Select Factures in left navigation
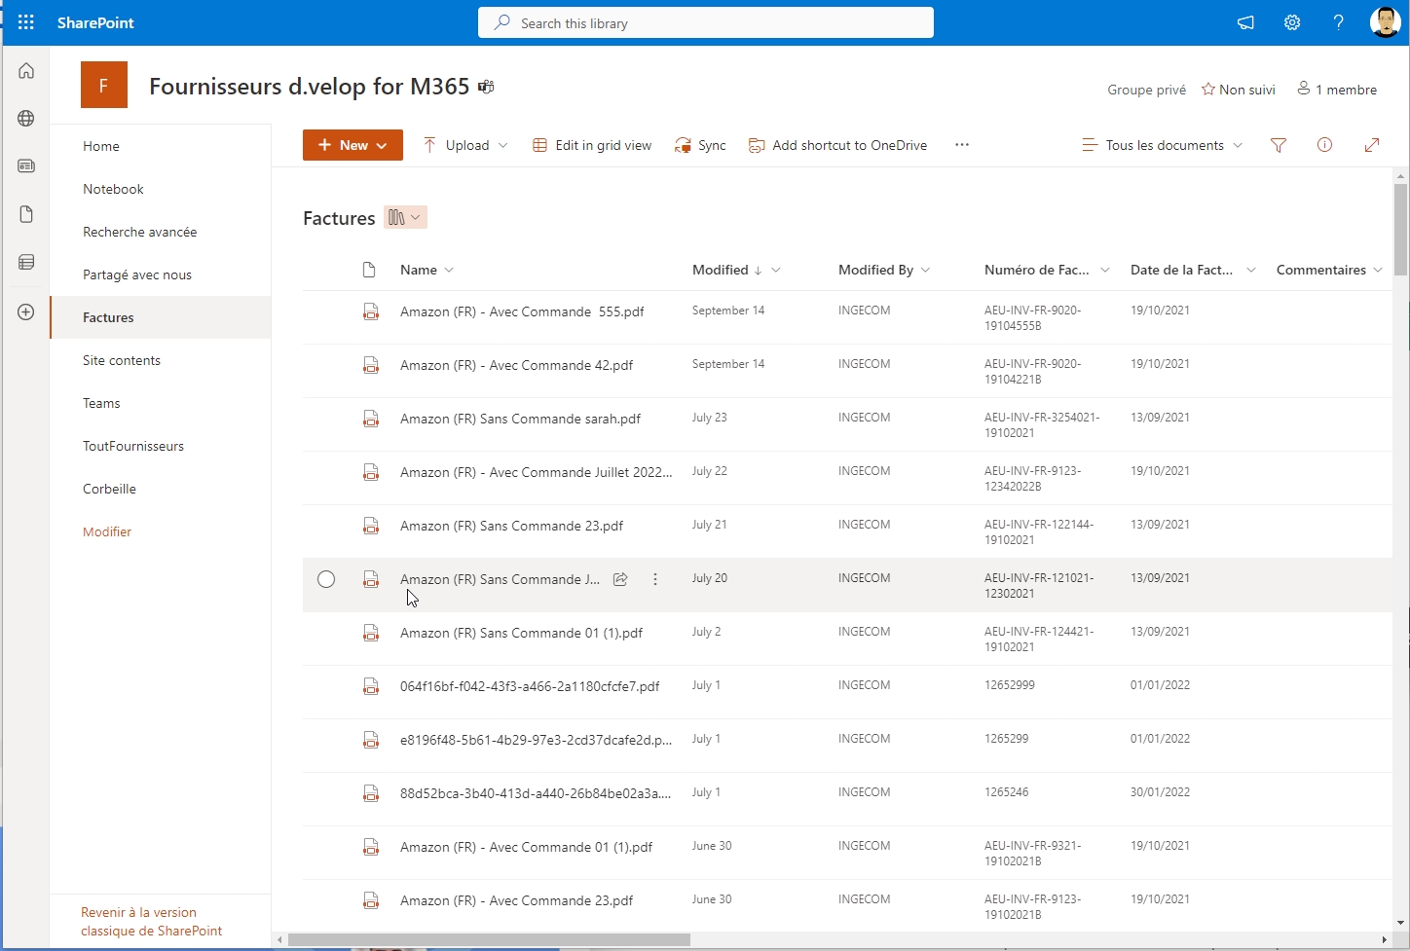 tap(161, 317)
